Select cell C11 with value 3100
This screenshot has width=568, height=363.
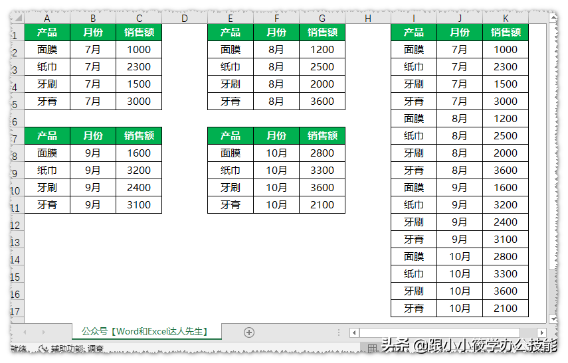click(139, 205)
